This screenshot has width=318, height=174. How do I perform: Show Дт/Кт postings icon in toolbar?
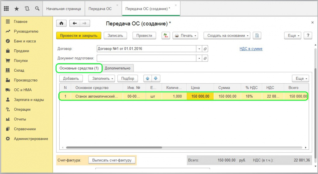click(166, 35)
